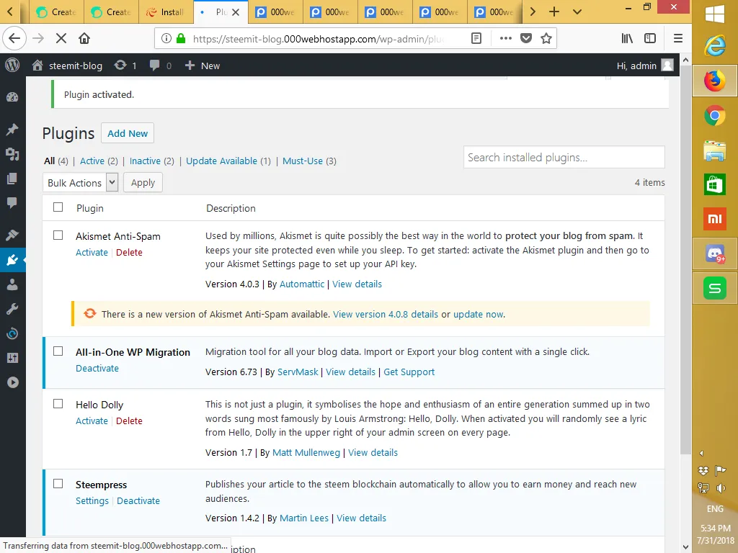Check the Akismet Anti-Spam checkbox
Image resolution: width=738 pixels, height=553 pixels.
[x=58, y=235]
